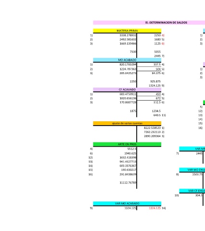The image size is (205, 231).
Task: Select the 7500 total under MATERIA PRIMA
Action: [x=133, y=51]
